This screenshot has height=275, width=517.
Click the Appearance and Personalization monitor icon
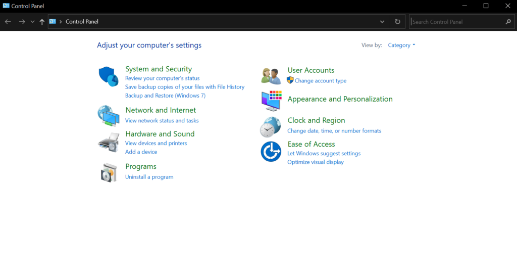click(x=271, y=101)
